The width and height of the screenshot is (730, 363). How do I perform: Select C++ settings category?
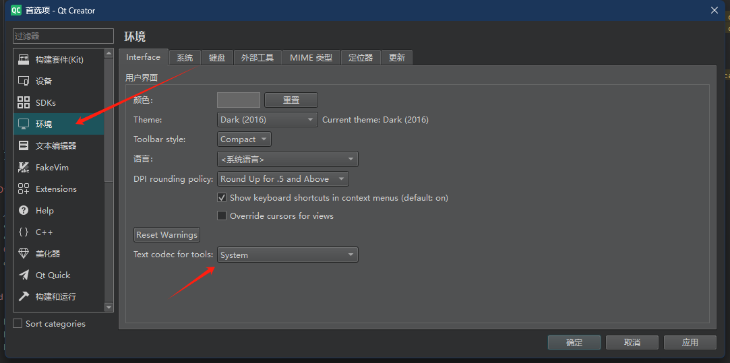point(59,232)
